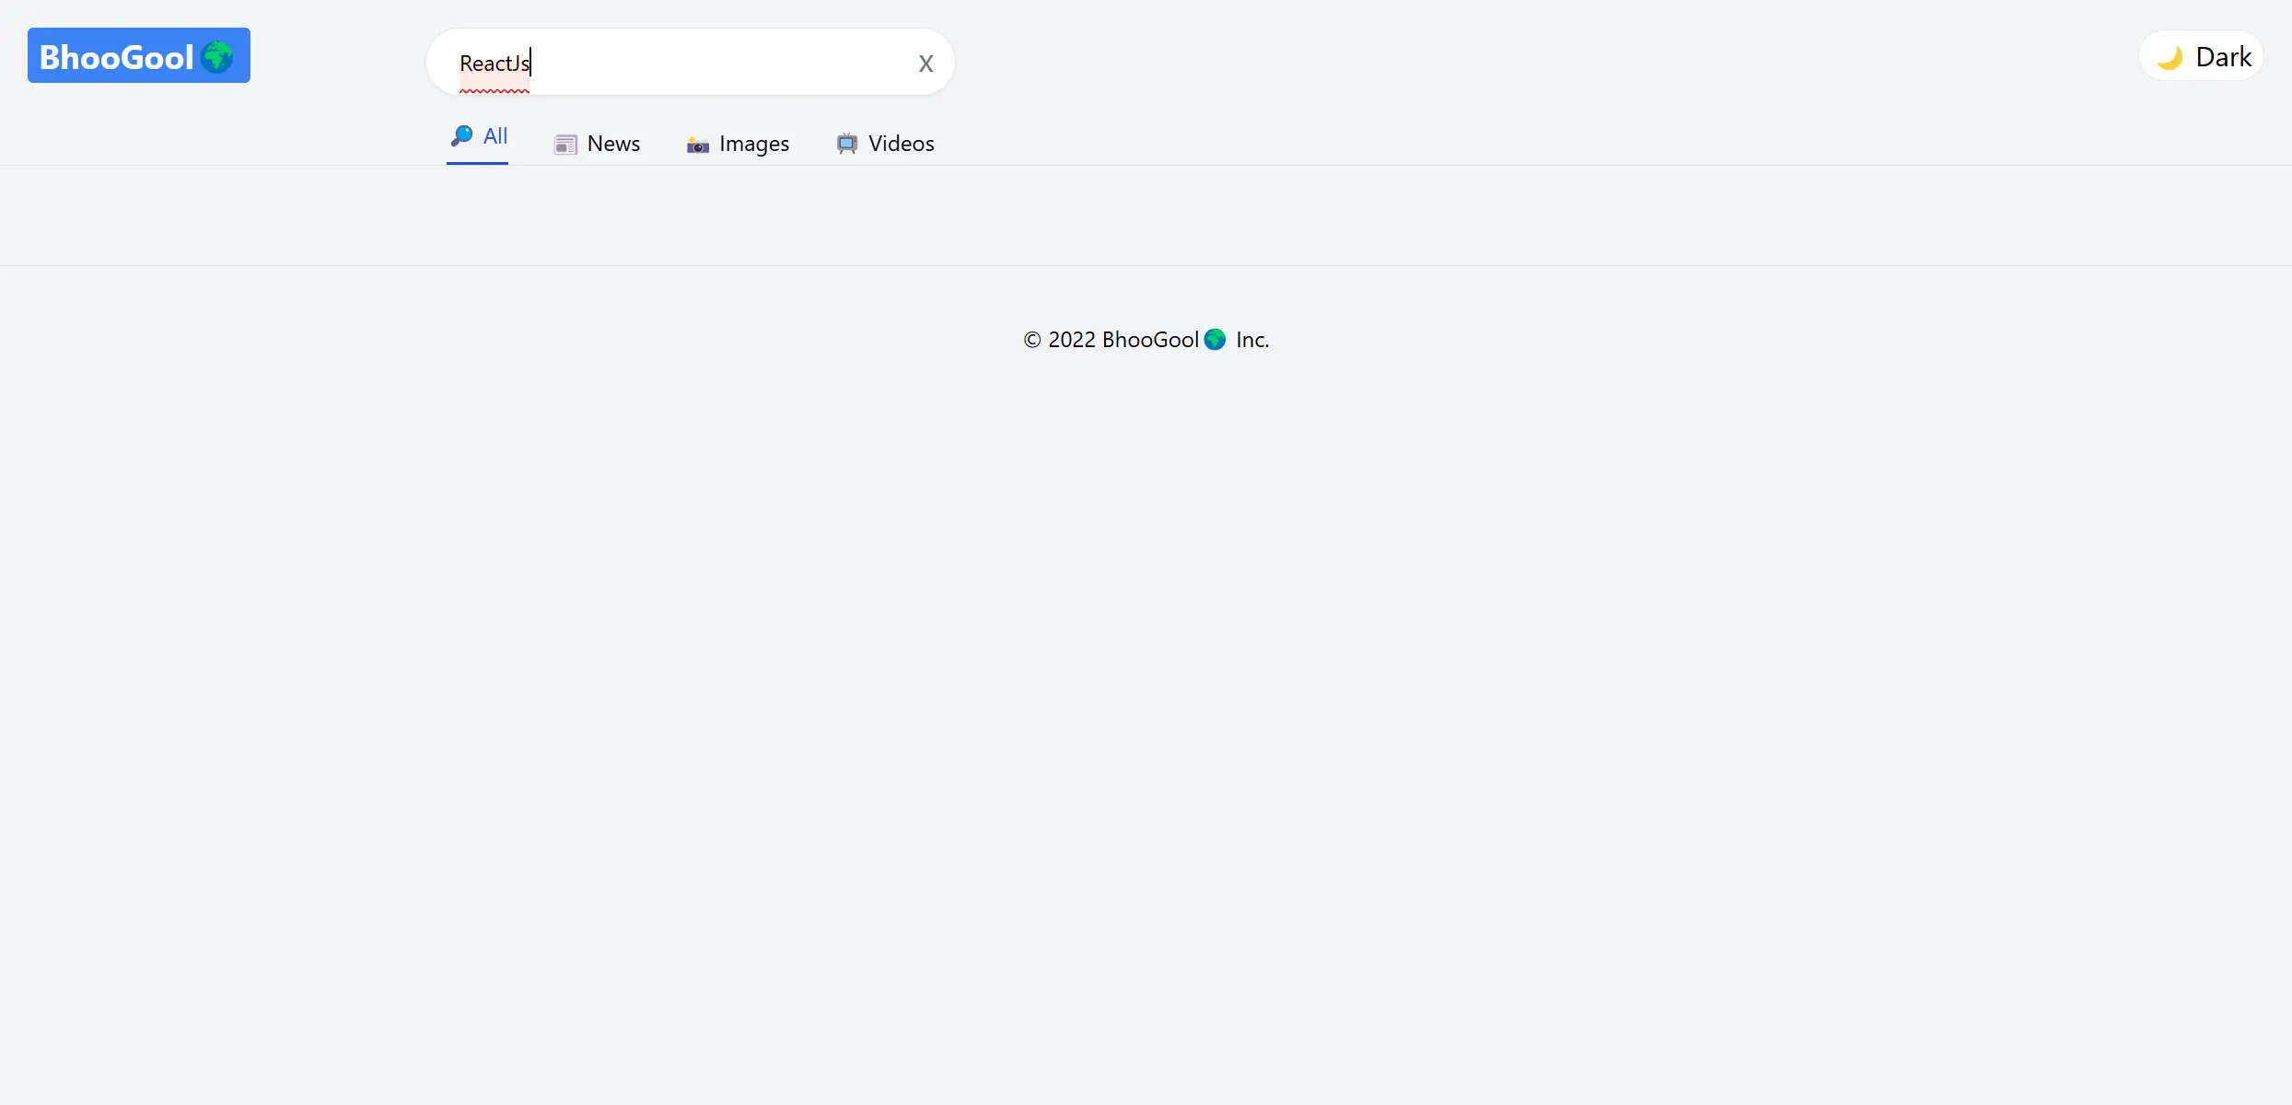This screenshot has width=2292, height=1105.
Task: Switch to the News tab
Action: point(598,144)
